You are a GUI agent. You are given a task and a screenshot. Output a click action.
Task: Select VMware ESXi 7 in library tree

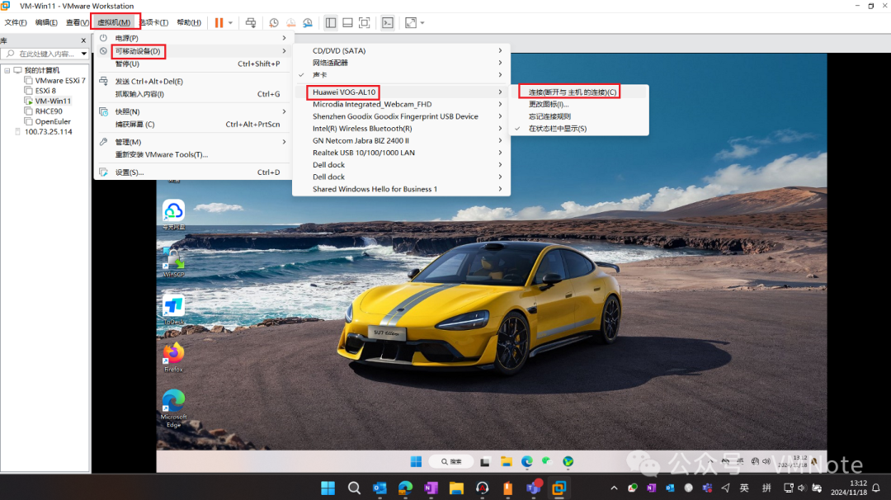click(59, 81)
